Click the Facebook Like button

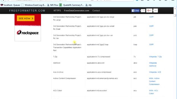136,11
